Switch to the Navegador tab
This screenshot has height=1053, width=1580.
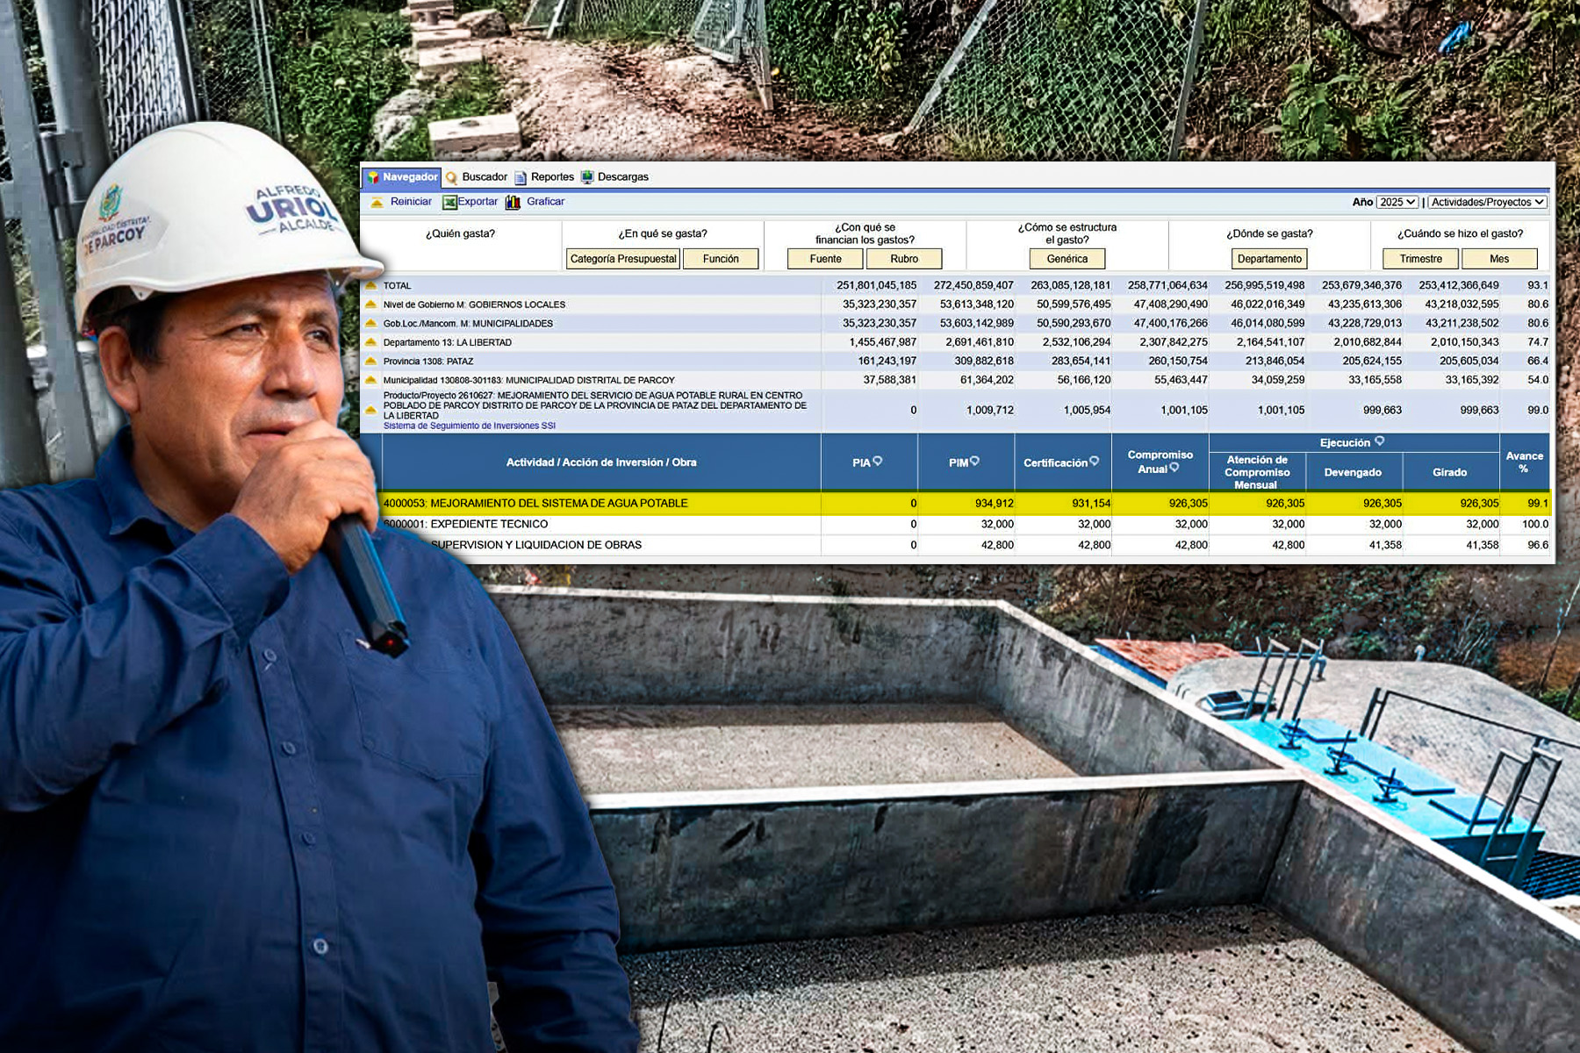[x=402, y=177]
